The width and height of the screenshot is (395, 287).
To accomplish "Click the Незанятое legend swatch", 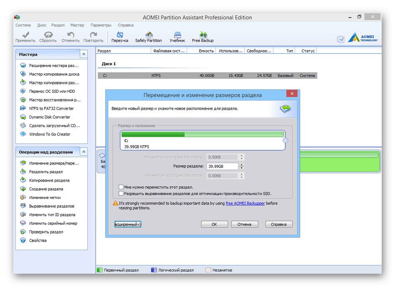I will pos(208,270).
